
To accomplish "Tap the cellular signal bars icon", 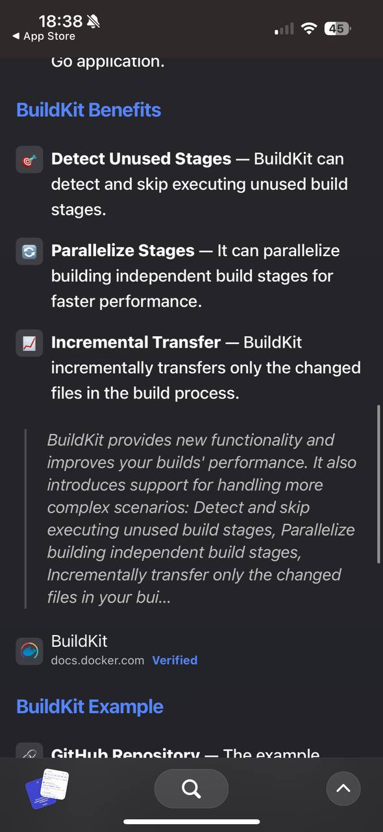I will coord(284,29).
